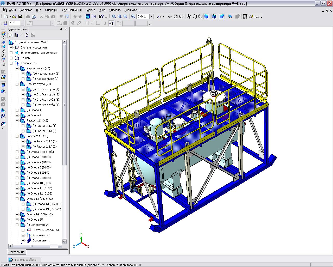Toggle perspective projection view
Viewport: 333px width, 267px height.
click(222, 16)
